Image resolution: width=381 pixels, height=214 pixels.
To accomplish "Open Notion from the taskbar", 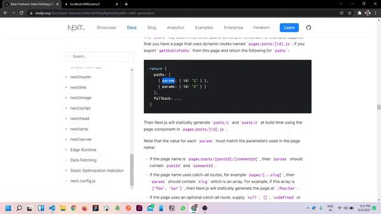I will pos(172,208).
